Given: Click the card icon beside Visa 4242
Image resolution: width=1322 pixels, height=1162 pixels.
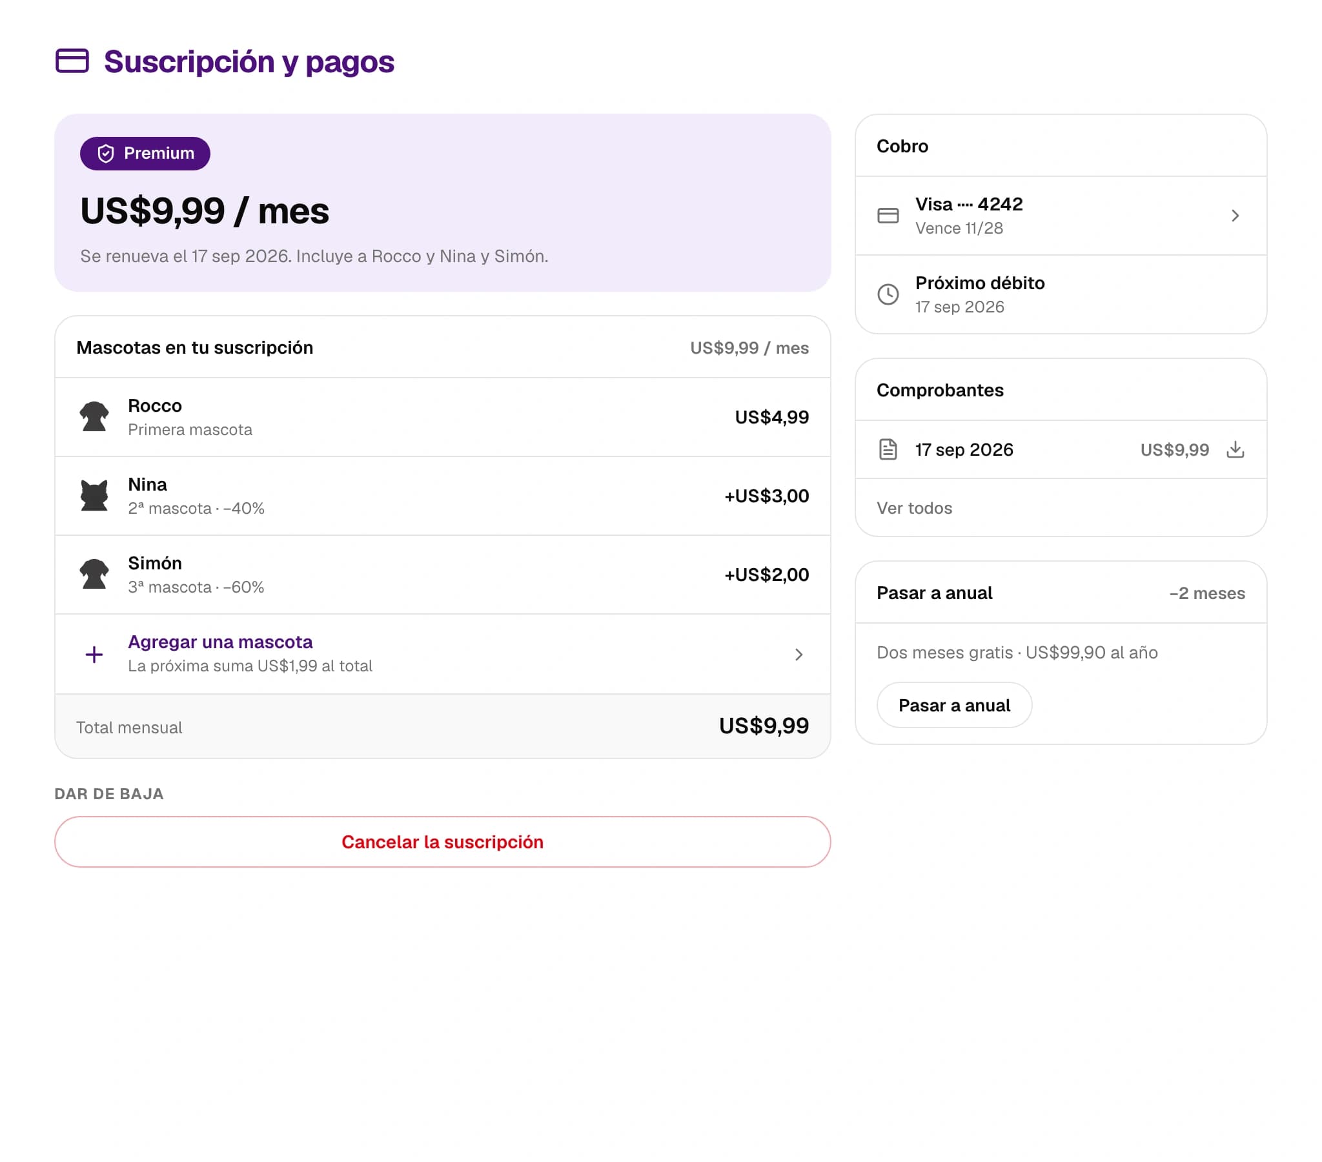Looking at the screenshot, I should tap(888, 216).
